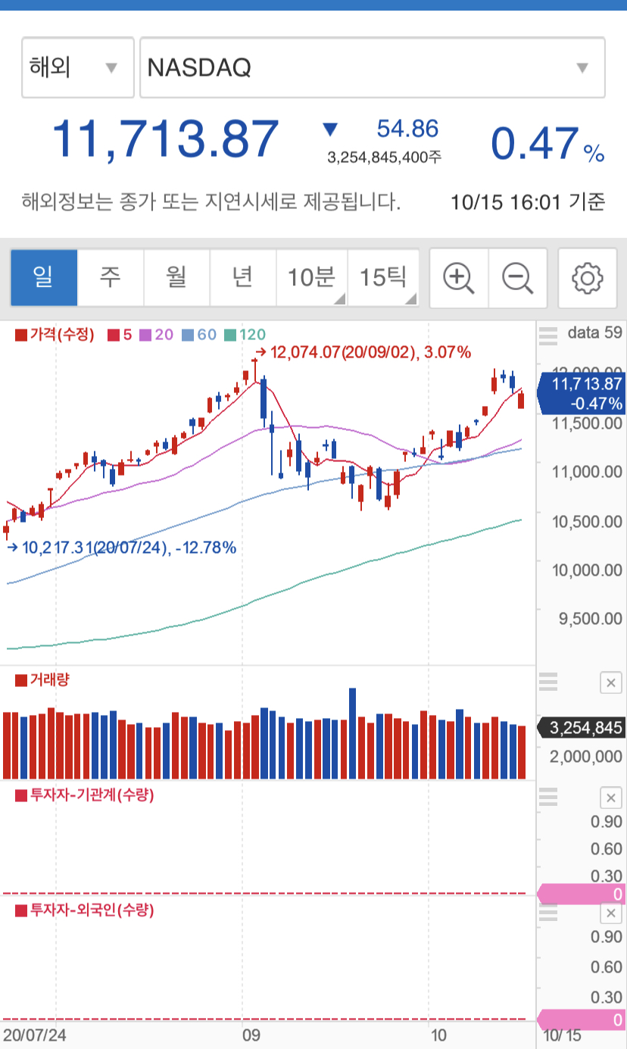
Task: Click the 거래량 indicator label
Action: [x=42, y=679]
